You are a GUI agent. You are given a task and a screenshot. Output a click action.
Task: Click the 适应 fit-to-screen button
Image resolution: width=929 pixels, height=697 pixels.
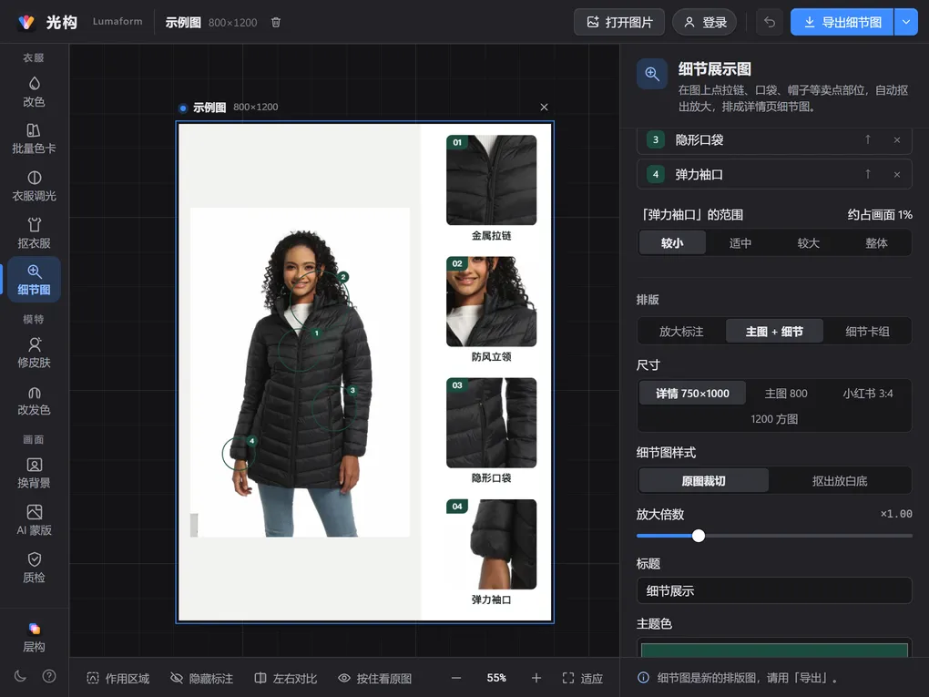(x=582, y=678)
